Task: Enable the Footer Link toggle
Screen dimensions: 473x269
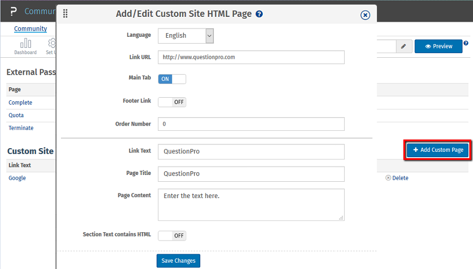Action: pos(172,102)
